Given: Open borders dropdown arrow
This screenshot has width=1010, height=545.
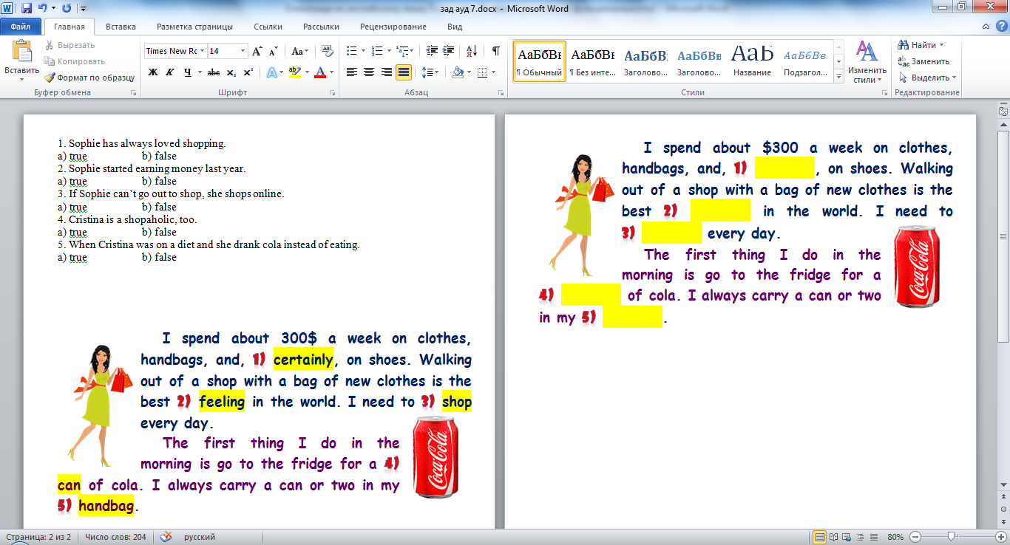Looking at the screenshot, I should point(495,72).
